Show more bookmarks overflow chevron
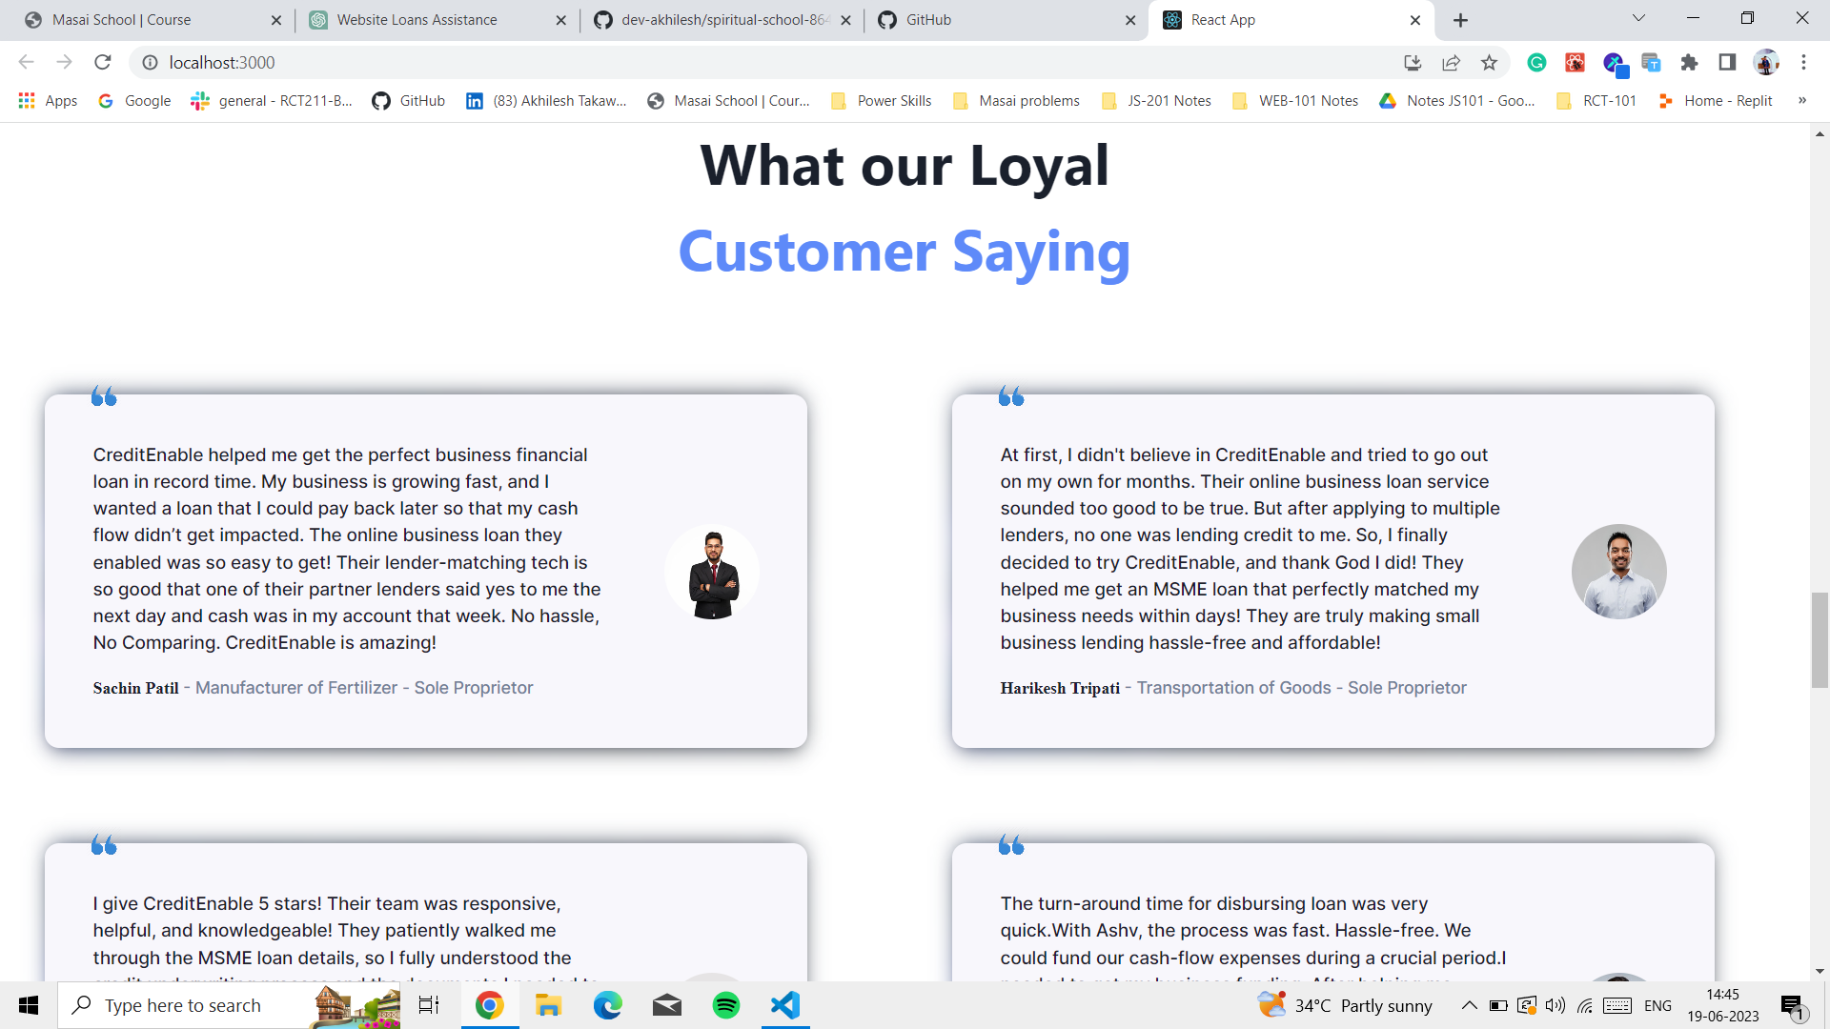1830x1029 pixels. 1801,100
